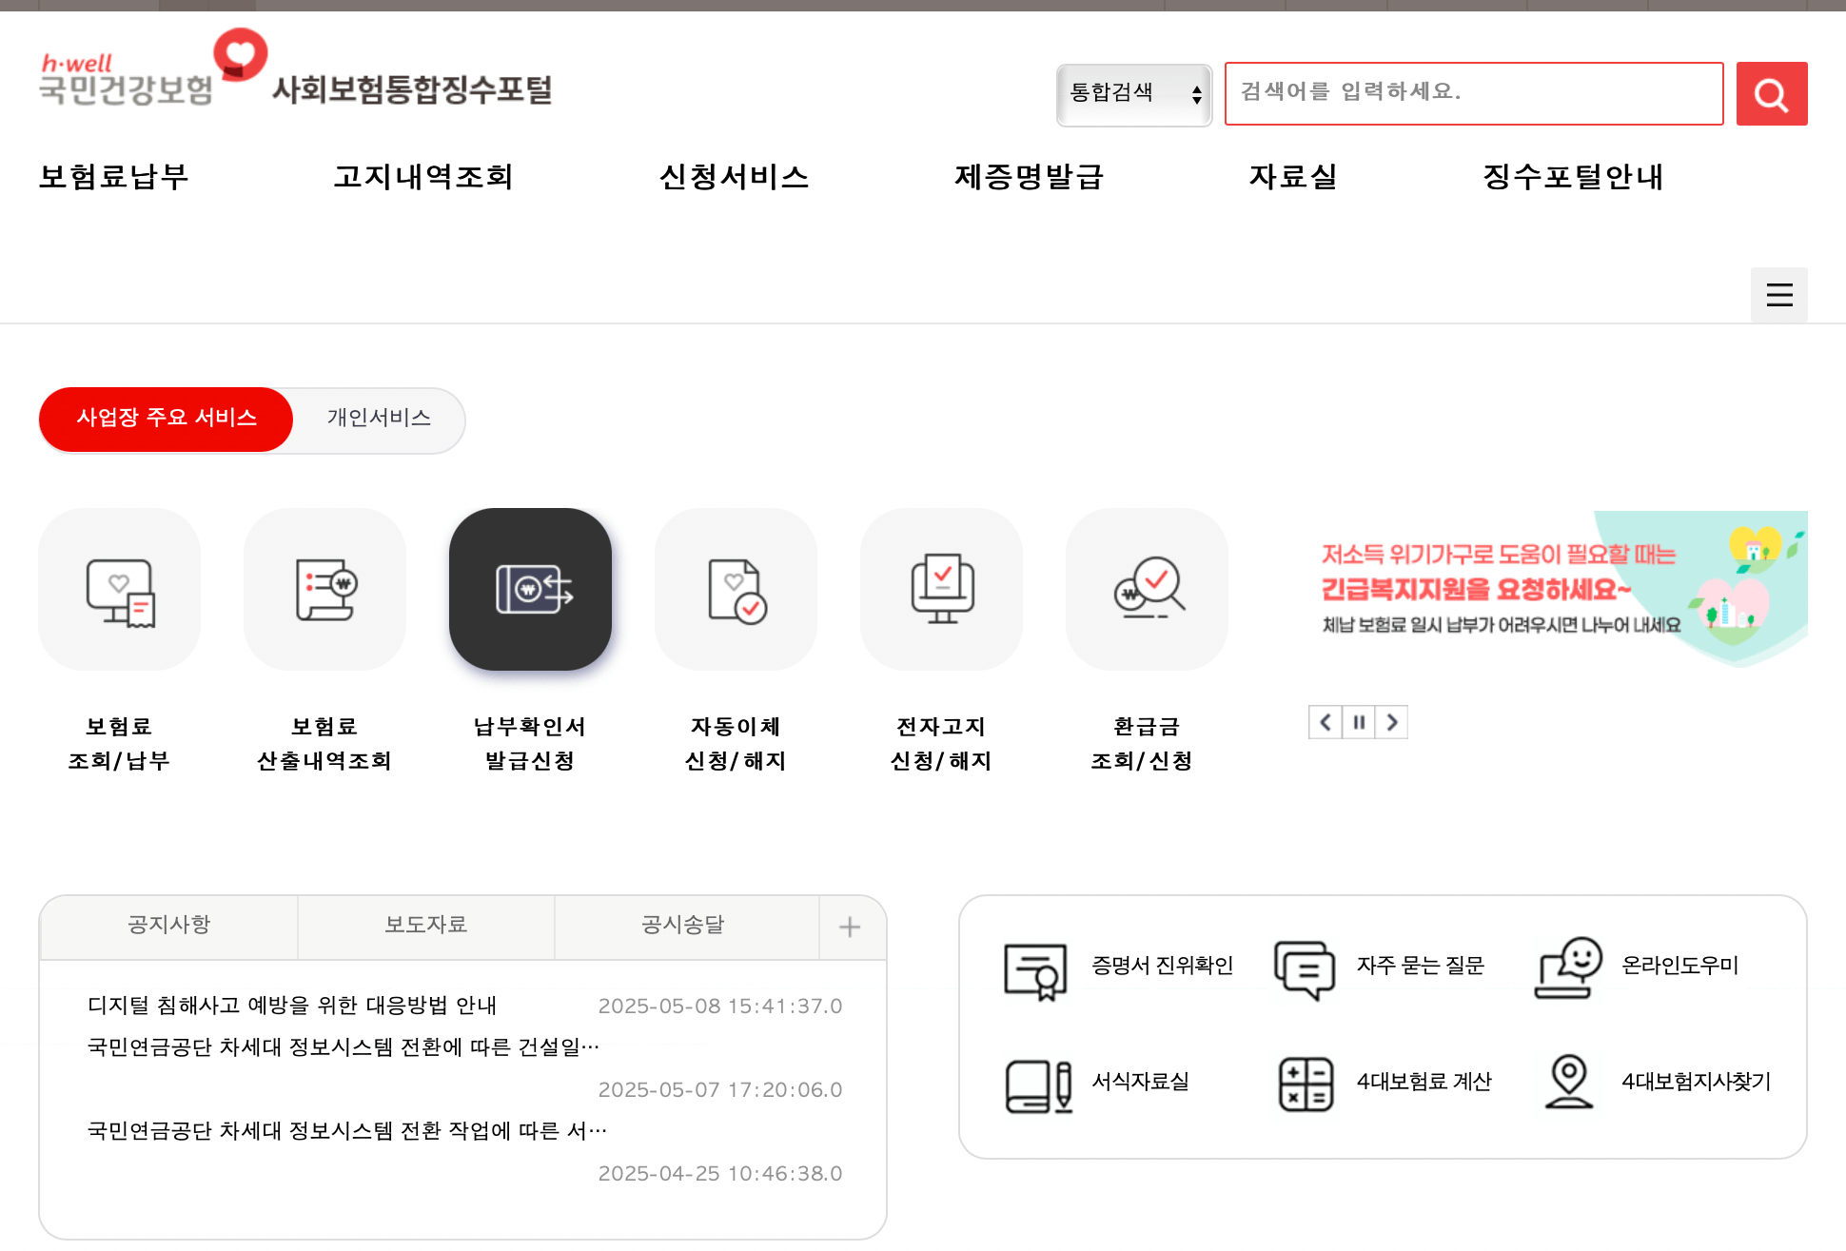
Task: Select the 보험료 산출내역조회 icon
Action: pos(324,589)
